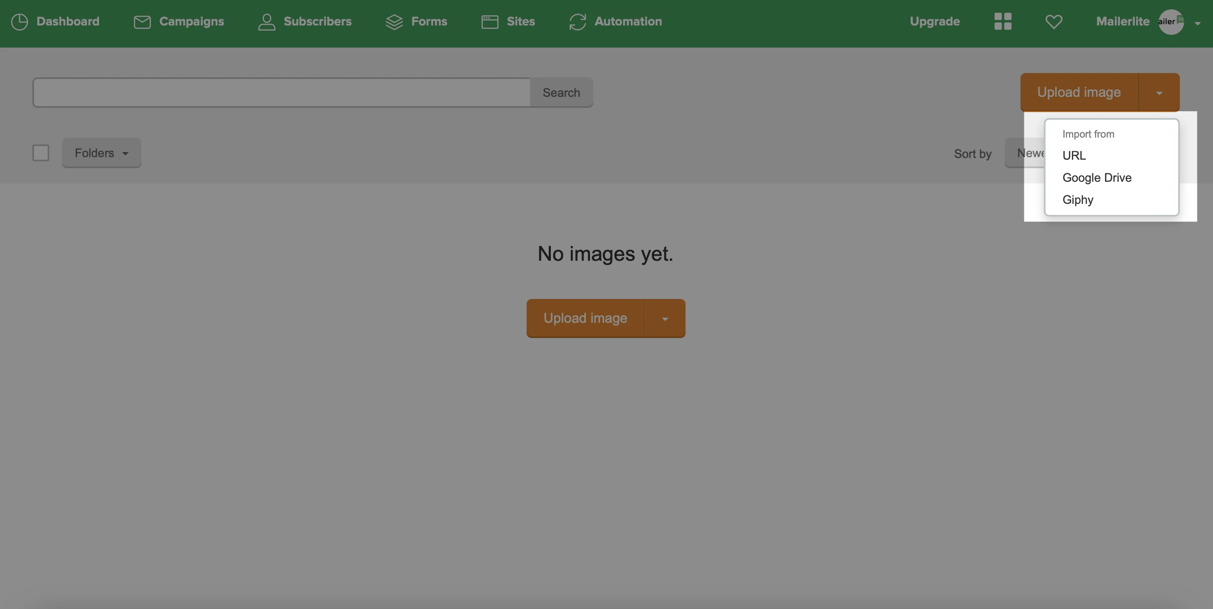Click the Campaigns envelope icon
The height and width of the screenshot is (609, 1213).
[142, 22]
